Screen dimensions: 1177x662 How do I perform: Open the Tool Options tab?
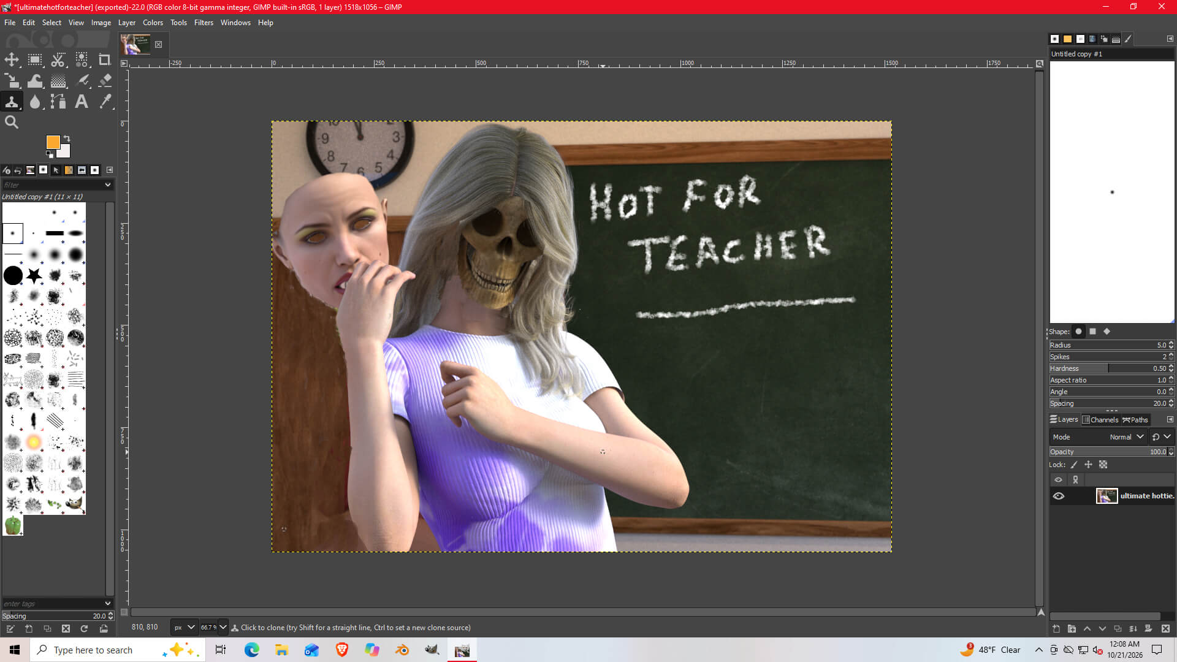click(7, 170)
